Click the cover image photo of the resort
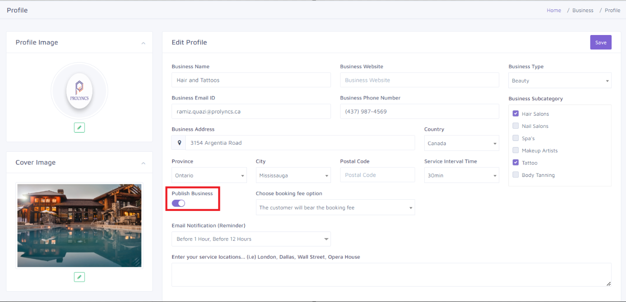Screen dimensions: 626x302 tap(79, 225)
